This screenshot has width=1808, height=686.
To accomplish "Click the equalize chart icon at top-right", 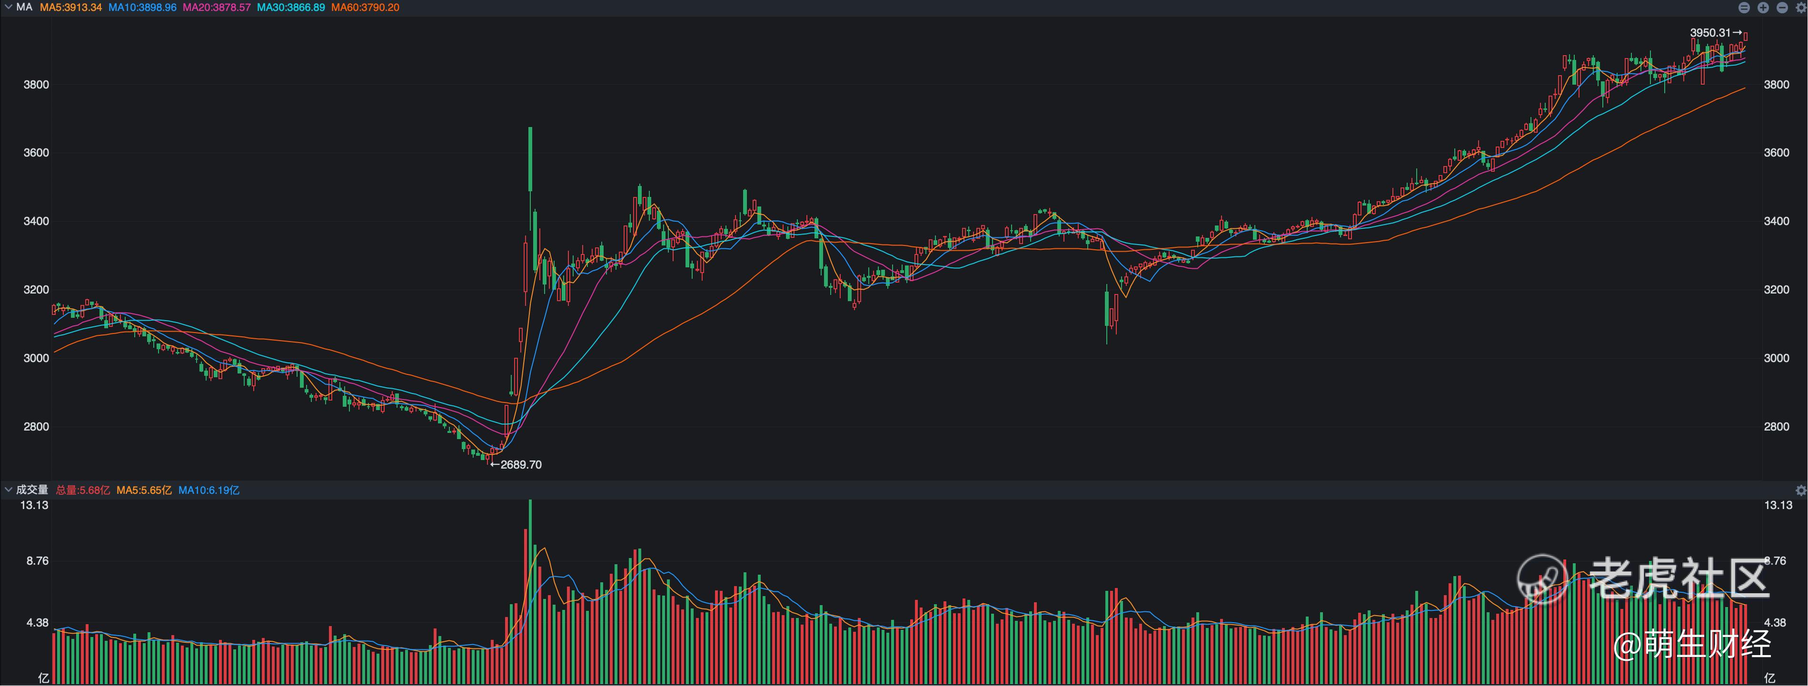I will [1744, 8].
